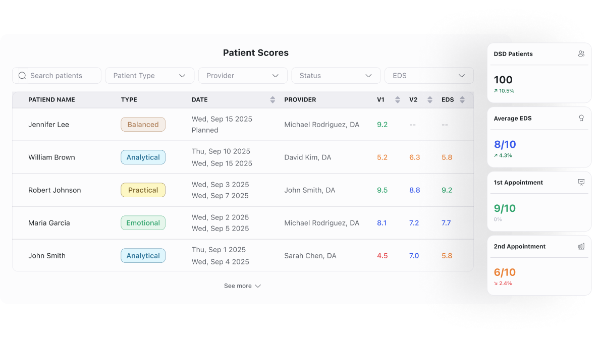
Task: Click Robert Johnson's Practical badge
Action: point(143,190)
